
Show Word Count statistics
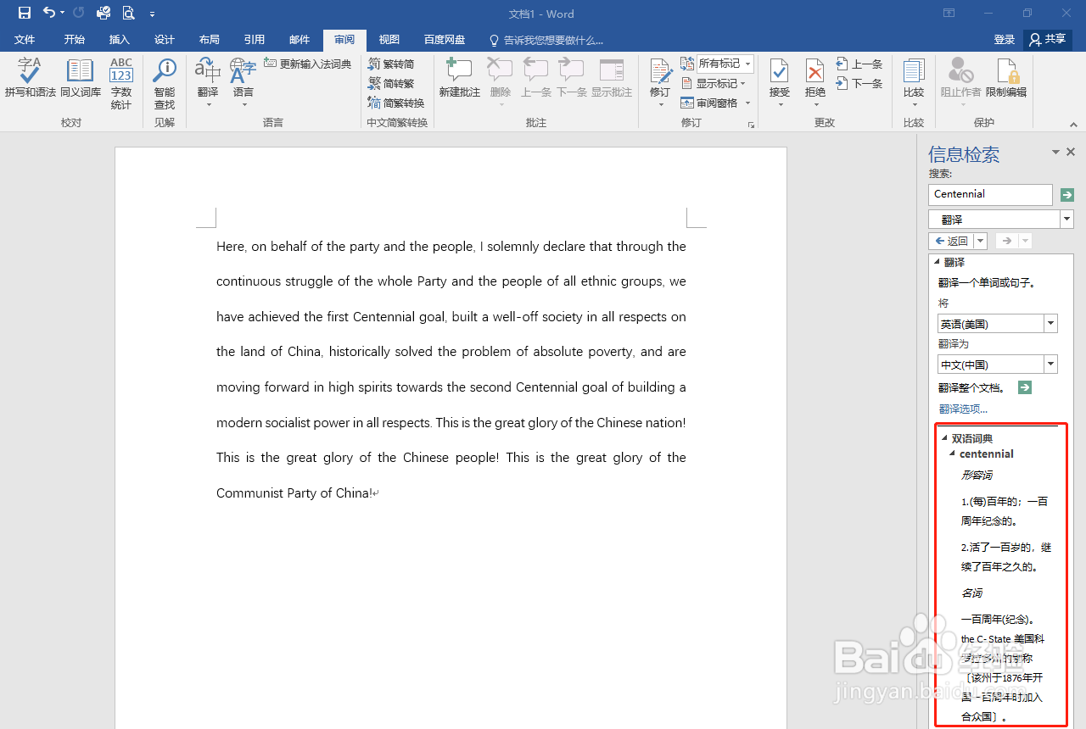(121, 82)
